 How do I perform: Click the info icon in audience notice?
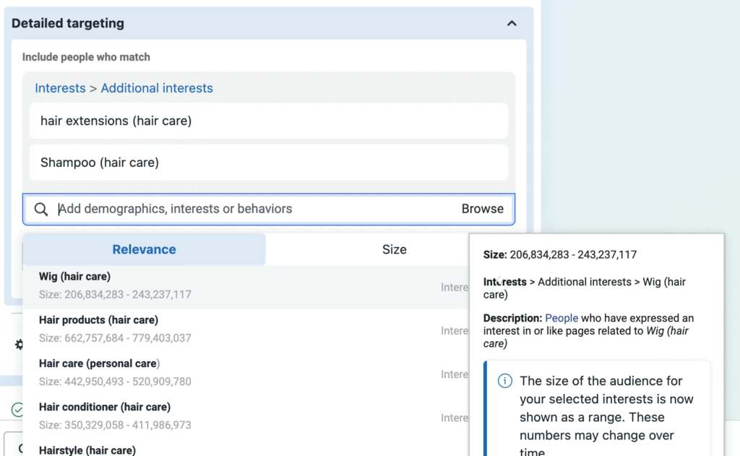[x=505, y=380]
